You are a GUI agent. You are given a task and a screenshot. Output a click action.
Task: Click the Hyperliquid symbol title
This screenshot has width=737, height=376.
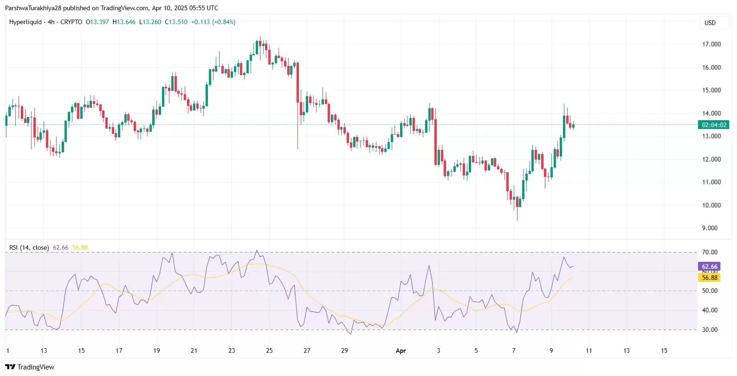(x=26, y=22)
